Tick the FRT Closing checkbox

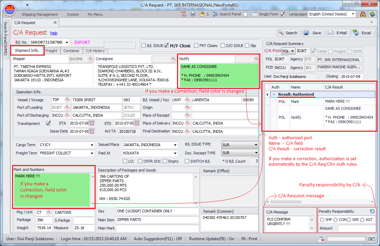point(196,46)
